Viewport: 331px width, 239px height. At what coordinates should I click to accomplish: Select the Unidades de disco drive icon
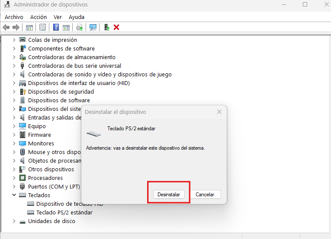(22, 222)
